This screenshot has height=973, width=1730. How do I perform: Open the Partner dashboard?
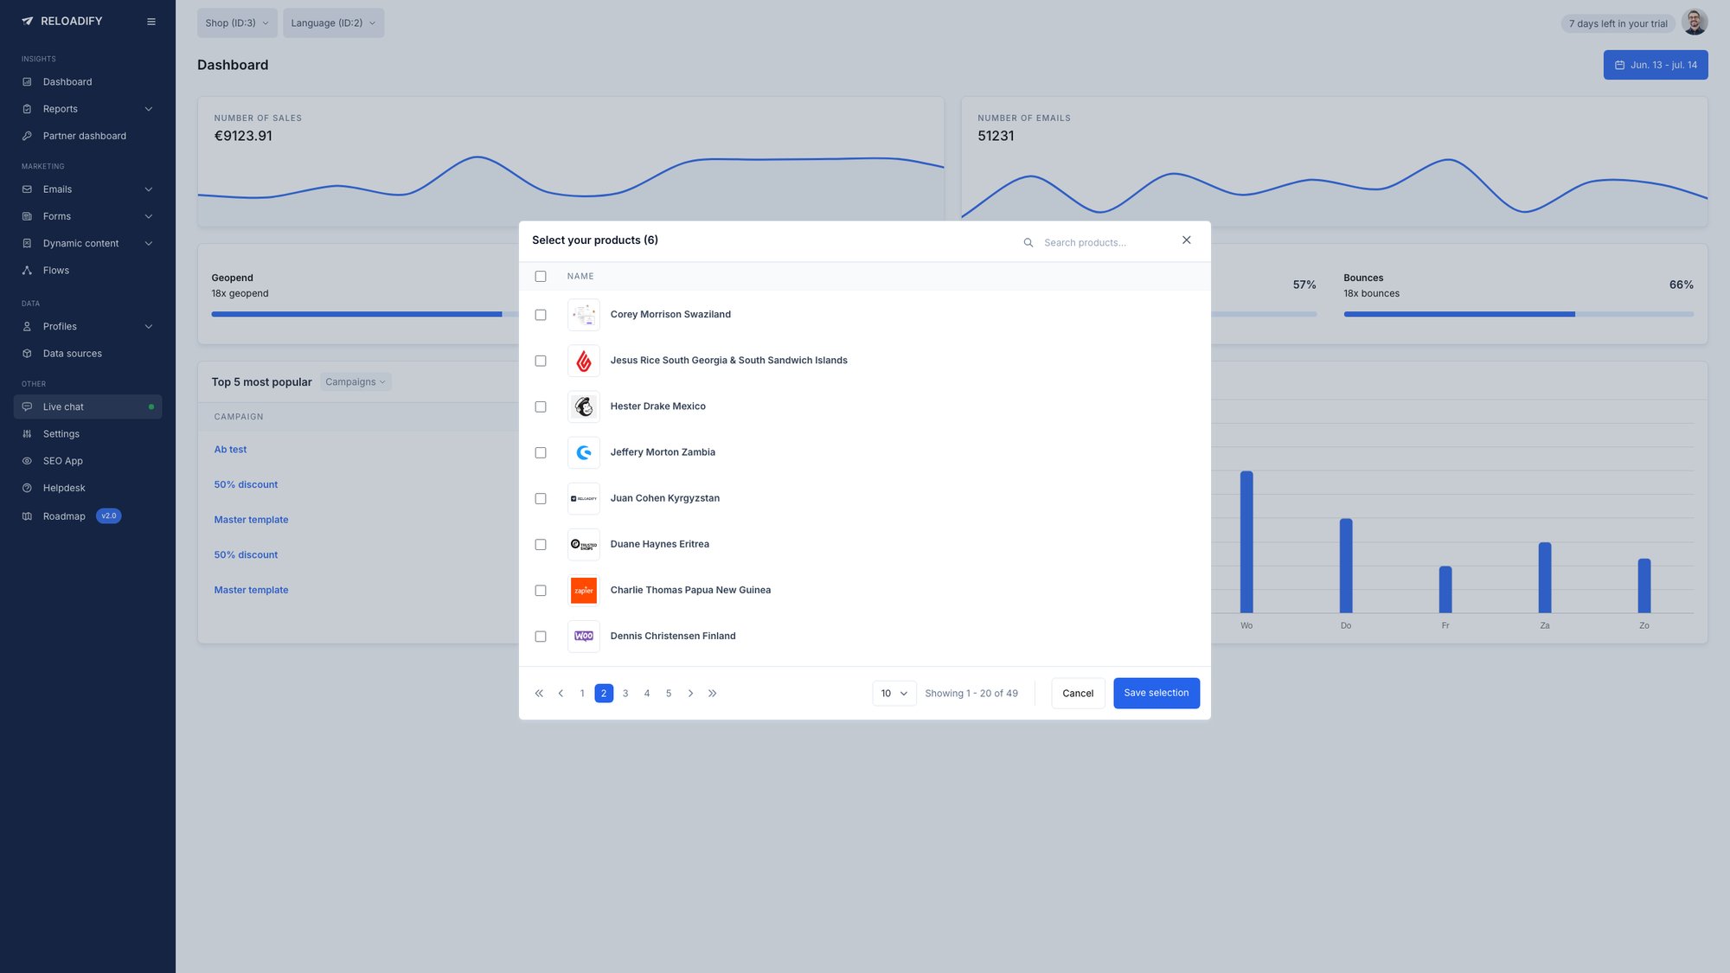pyautogui.click(x=84, y=136)
